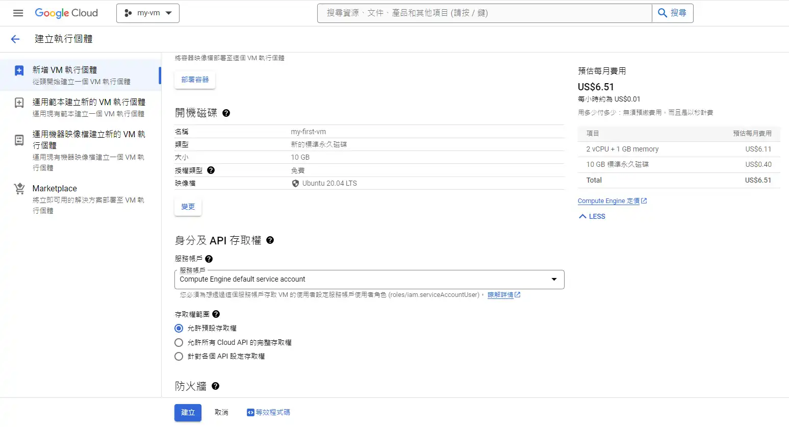Open the my-vm project selector dropdown
This screenshot has height=427, width=789.
(148, 13)
